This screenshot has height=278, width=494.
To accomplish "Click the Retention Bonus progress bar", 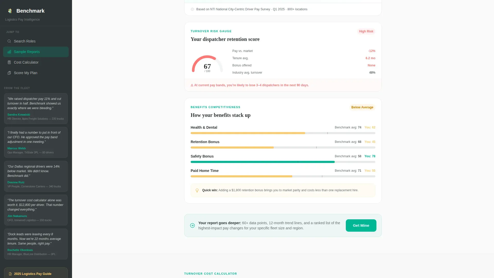I will tap(283, 147).
